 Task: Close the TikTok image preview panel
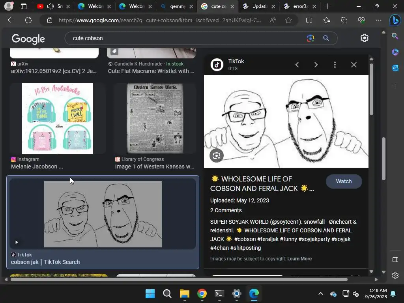pos(354,65)
